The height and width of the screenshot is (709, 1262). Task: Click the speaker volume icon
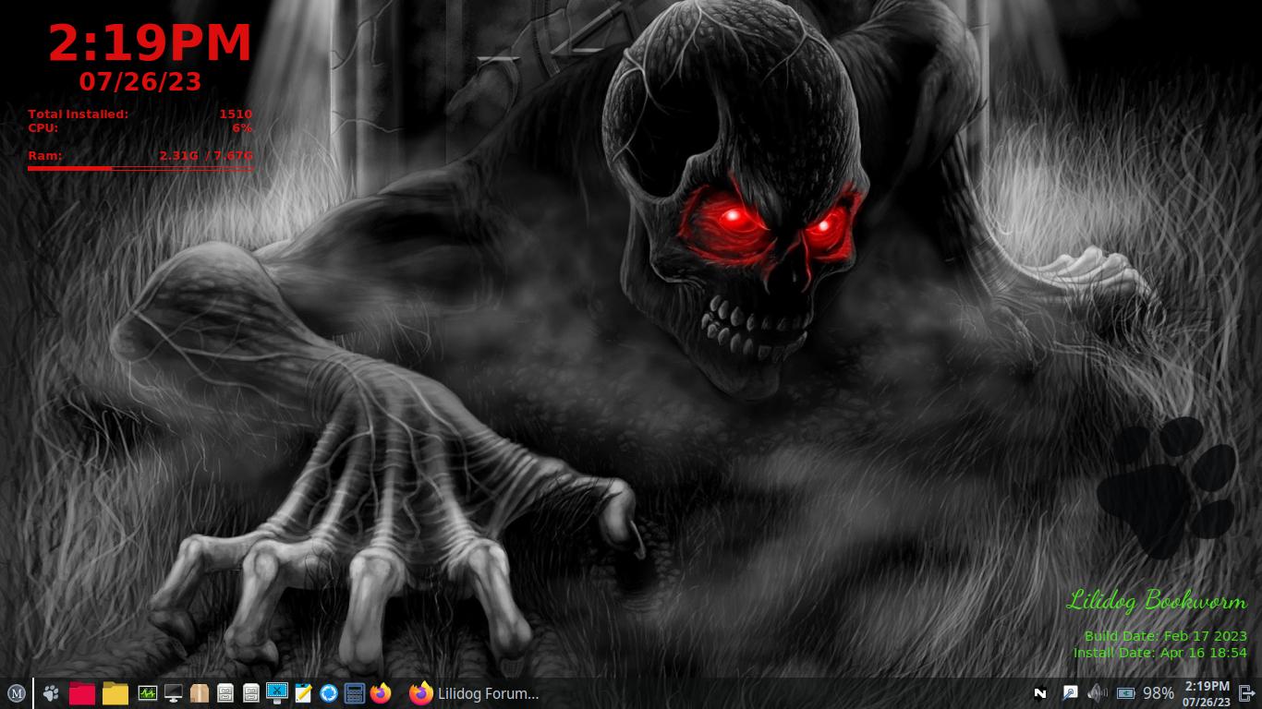[x=1098, y=693]
